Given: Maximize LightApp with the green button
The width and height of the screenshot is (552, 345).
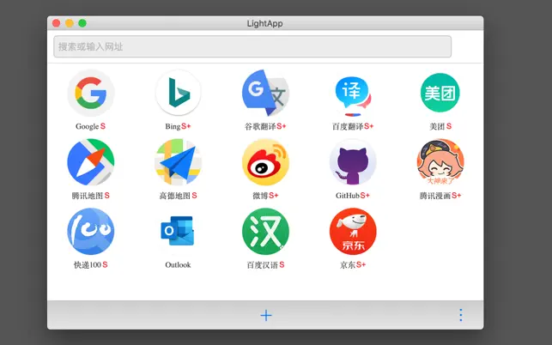Looking at the screenshot, I should (x=82, y=23).
